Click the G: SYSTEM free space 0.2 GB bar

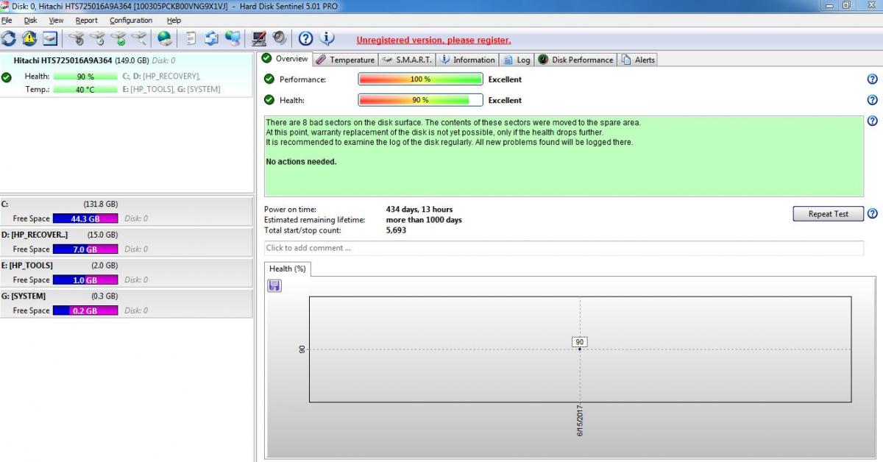pyautogui.click(x=85, y=311)
